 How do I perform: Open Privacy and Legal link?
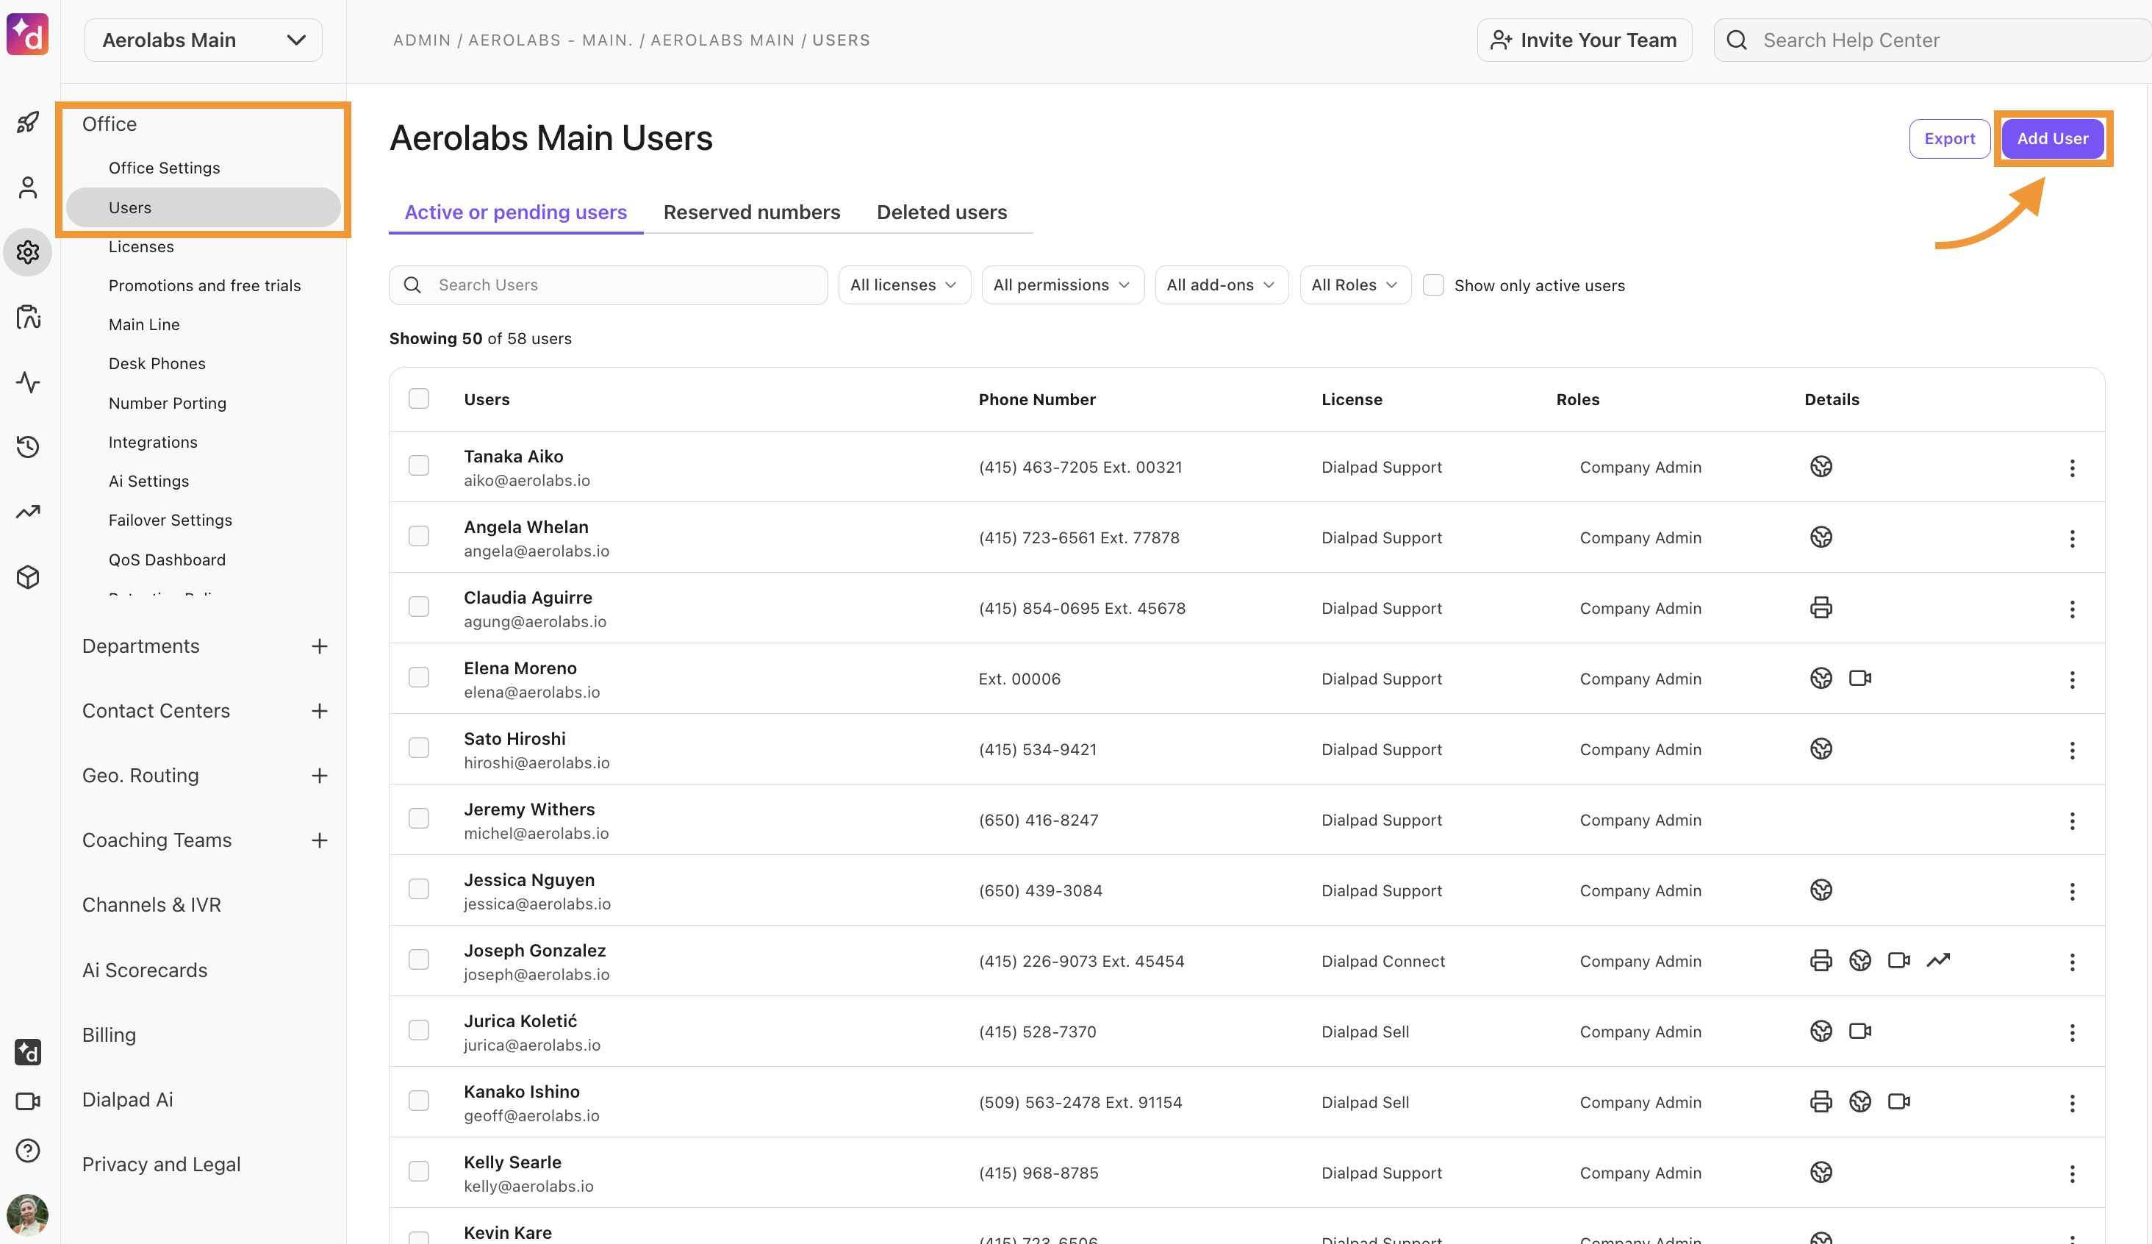(162, 1165)
